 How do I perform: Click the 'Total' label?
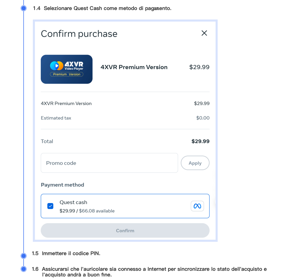(47, 141)
